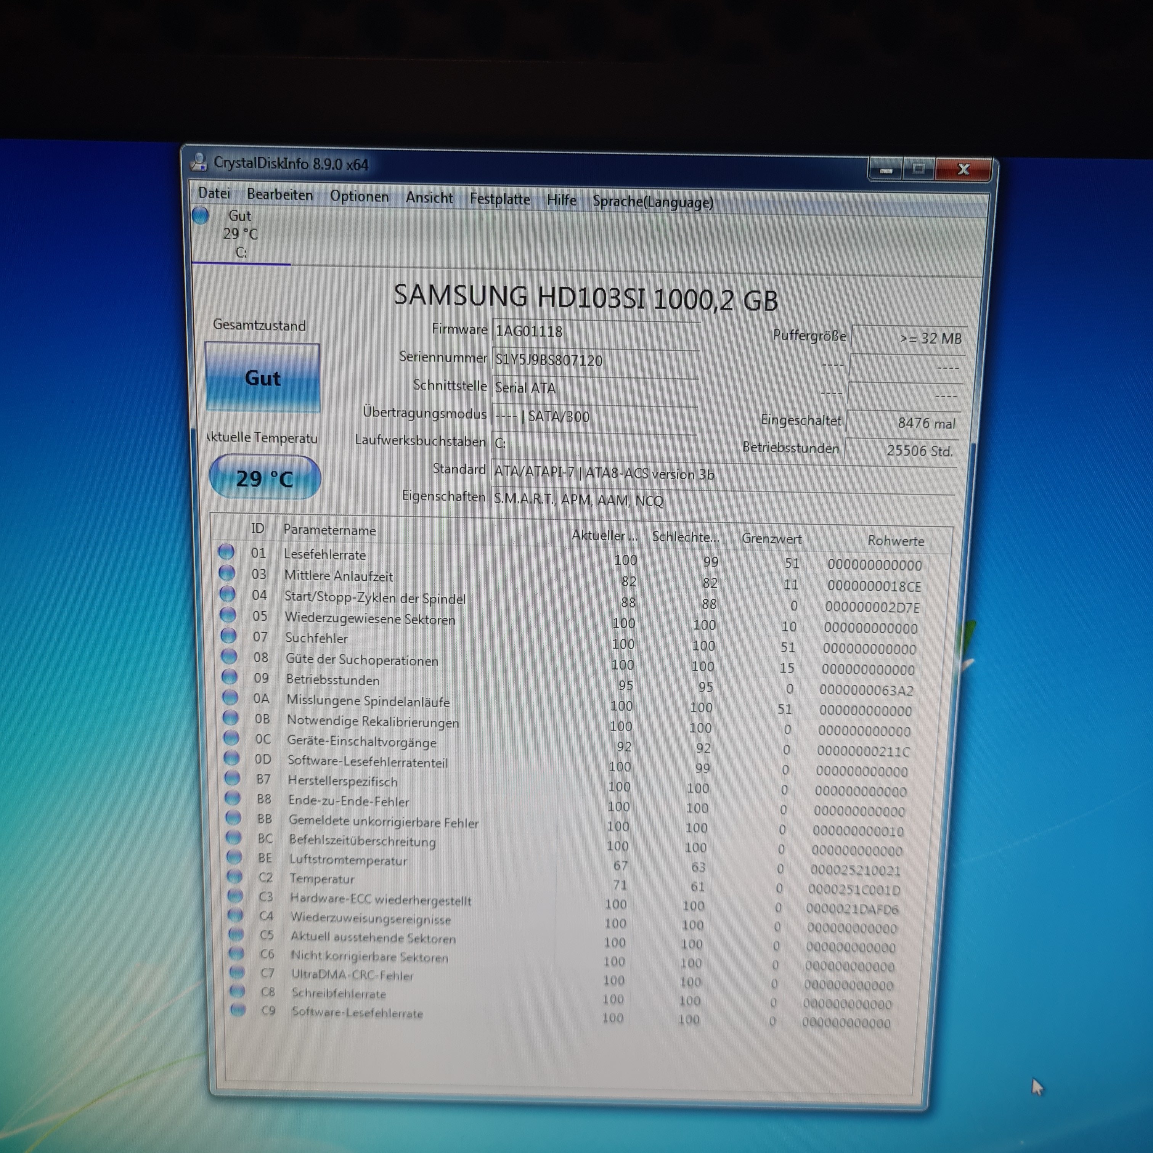This screenshot has height=1153, width=1153.
Task: Click status icon for 03 Mittlere Anlaufzeit
Action: (227, 572)
